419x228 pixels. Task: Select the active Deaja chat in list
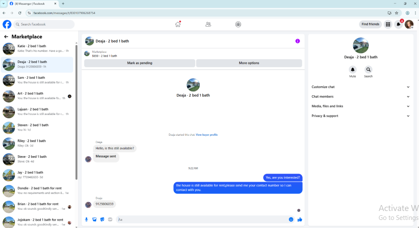[x=37, y=65]
